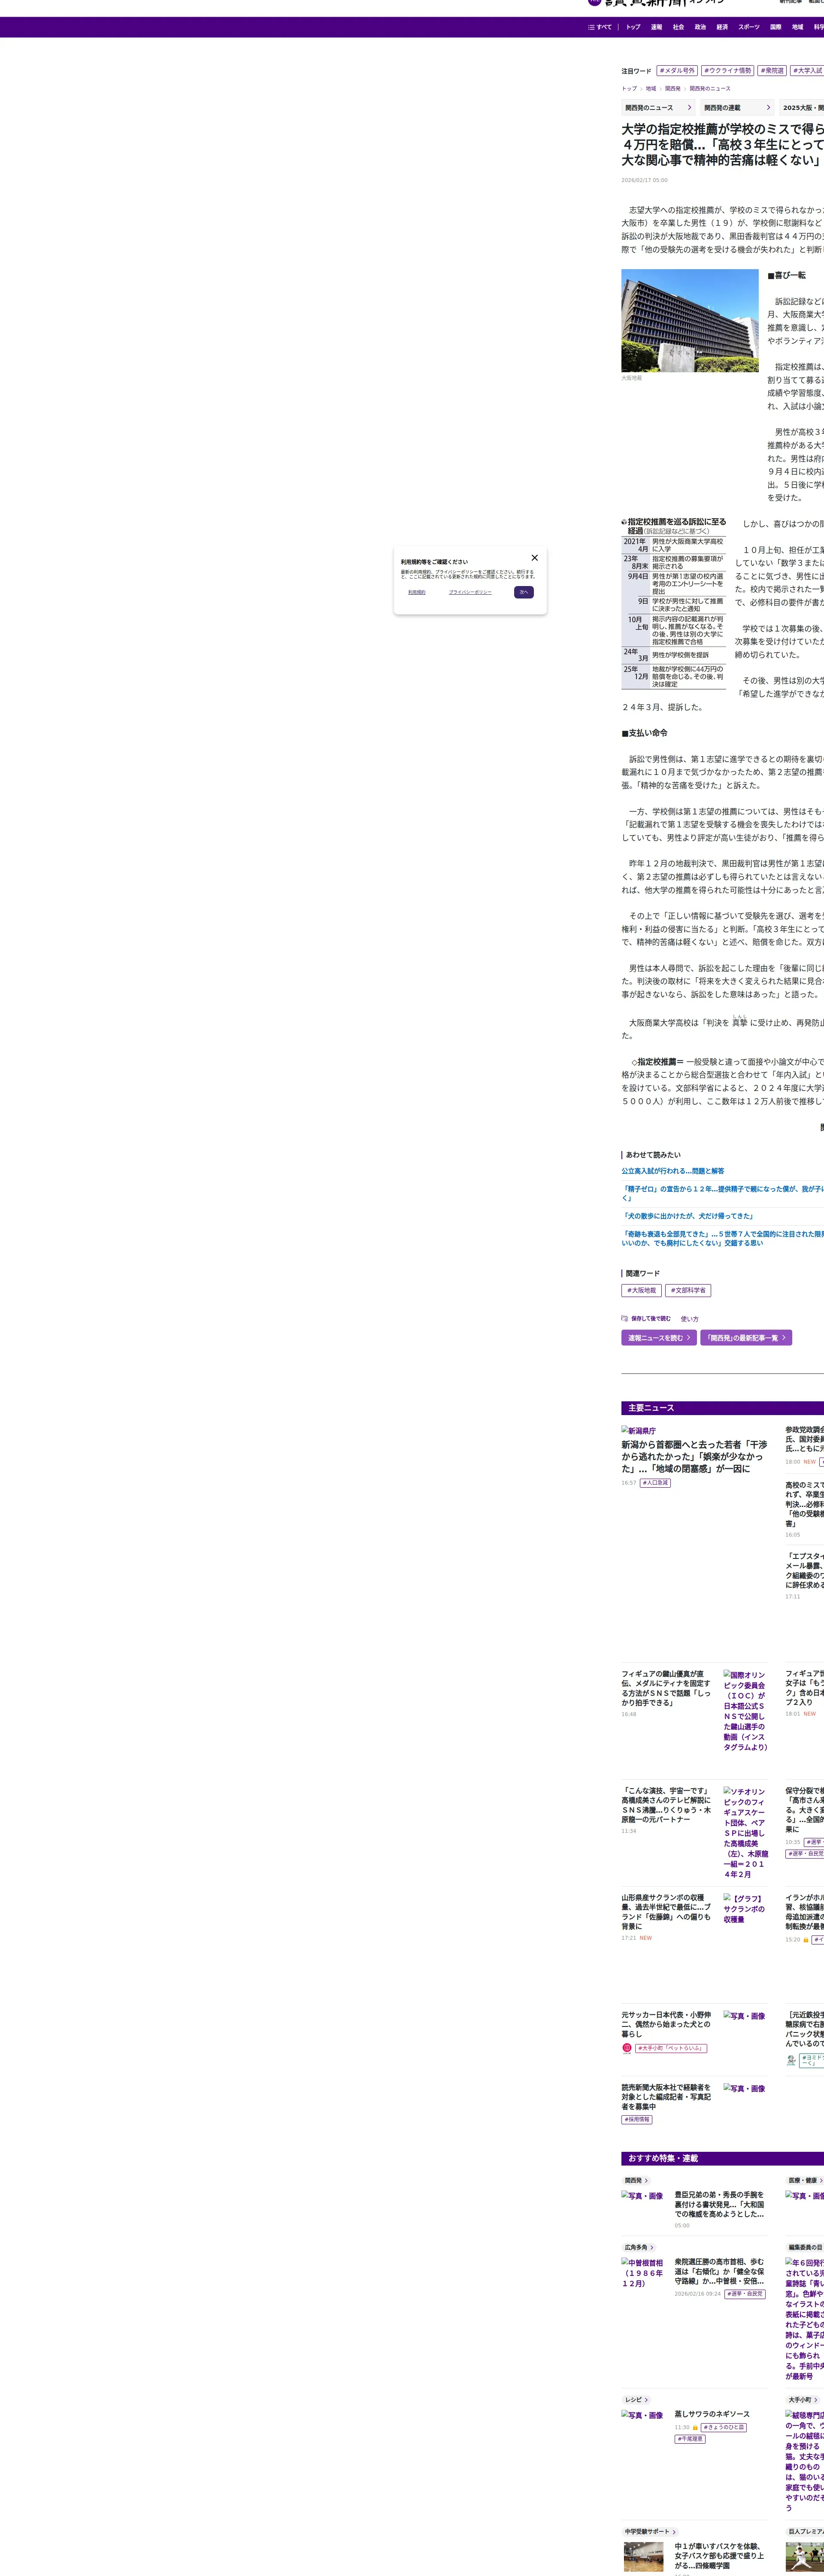
Task: Open the プライバシーポリシー link in the dialog
Action: (470, 592)
